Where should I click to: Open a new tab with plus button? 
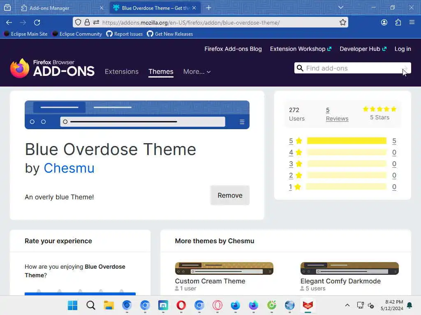[x=208, y=8]
